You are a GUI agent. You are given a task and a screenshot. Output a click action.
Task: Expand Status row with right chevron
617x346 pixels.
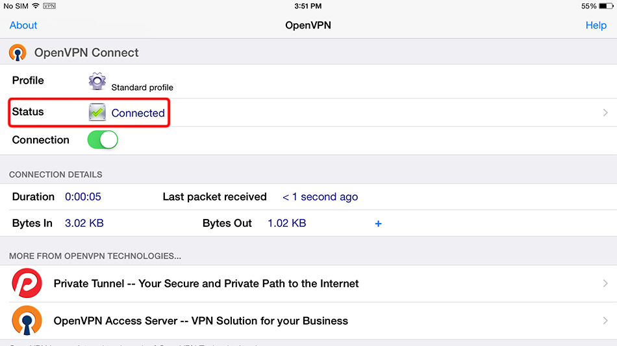point(605,113)
